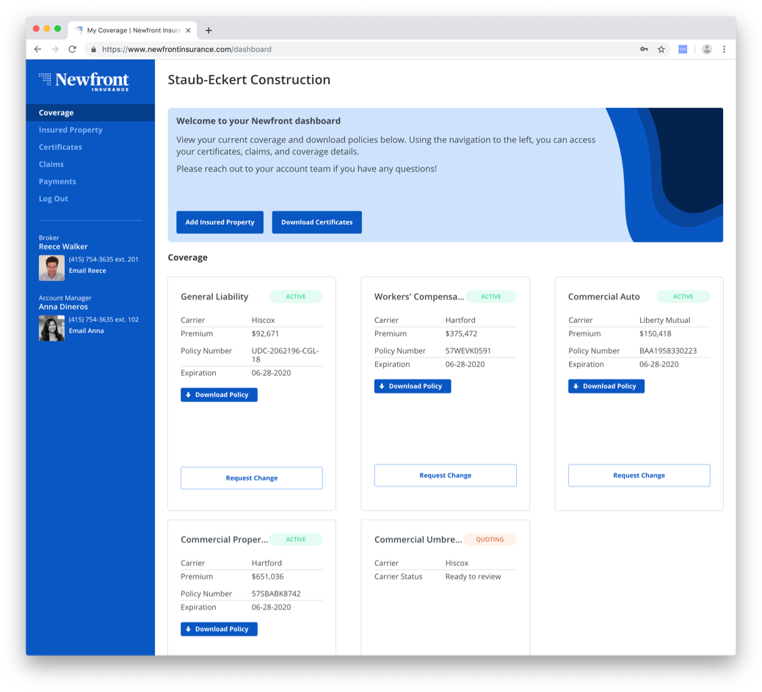Click the Email Reece link
Screen dimensions: 762x692
coord(87,271)
